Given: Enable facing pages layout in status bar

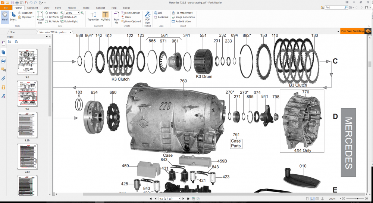Looking at the screenshot, I should coord(317,199).
